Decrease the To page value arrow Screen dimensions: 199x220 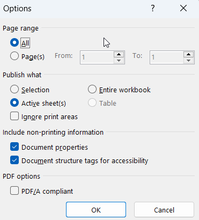tap(188, 61)
